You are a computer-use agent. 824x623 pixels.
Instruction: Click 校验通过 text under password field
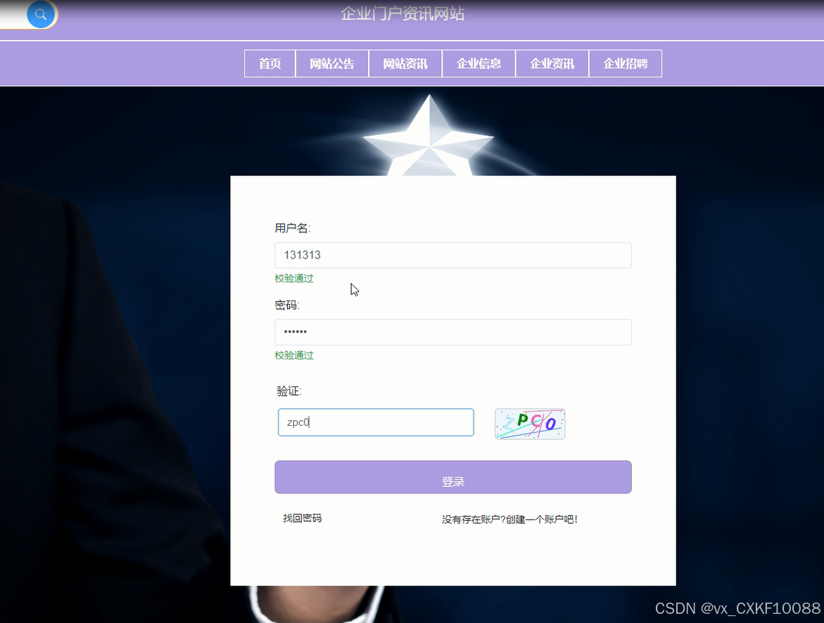tap(294, 355)
